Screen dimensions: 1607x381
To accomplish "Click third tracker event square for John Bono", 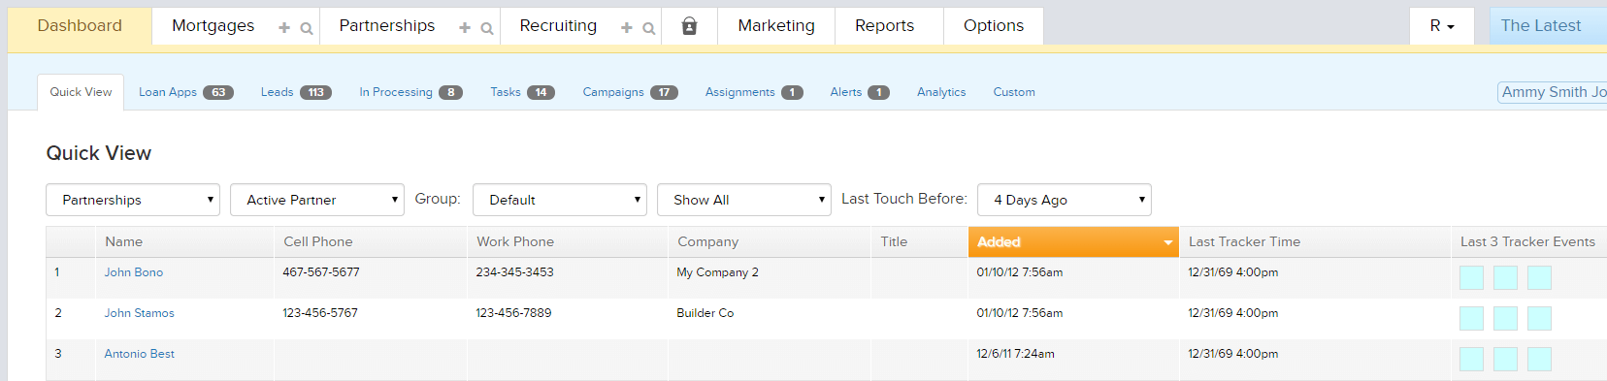I will click(x=1539, y=277).
